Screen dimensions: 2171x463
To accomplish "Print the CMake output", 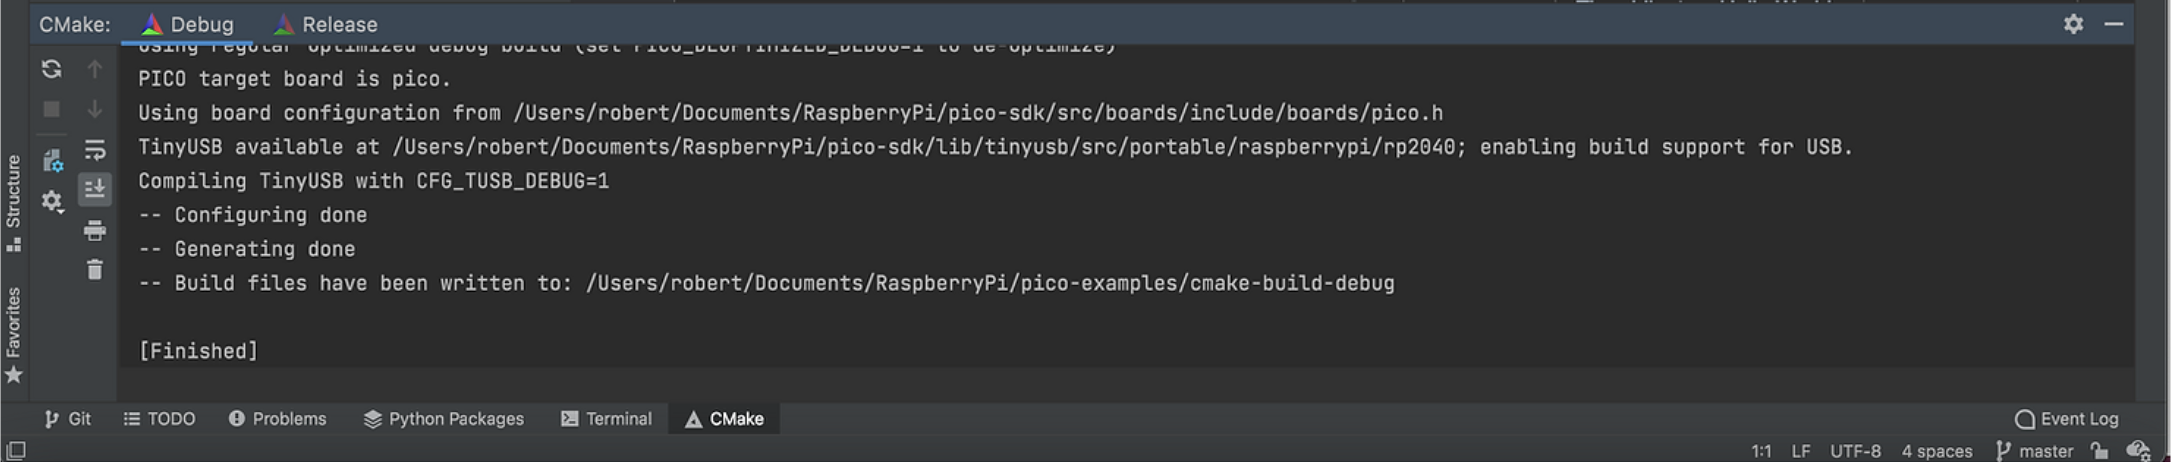I will [94, 230].
